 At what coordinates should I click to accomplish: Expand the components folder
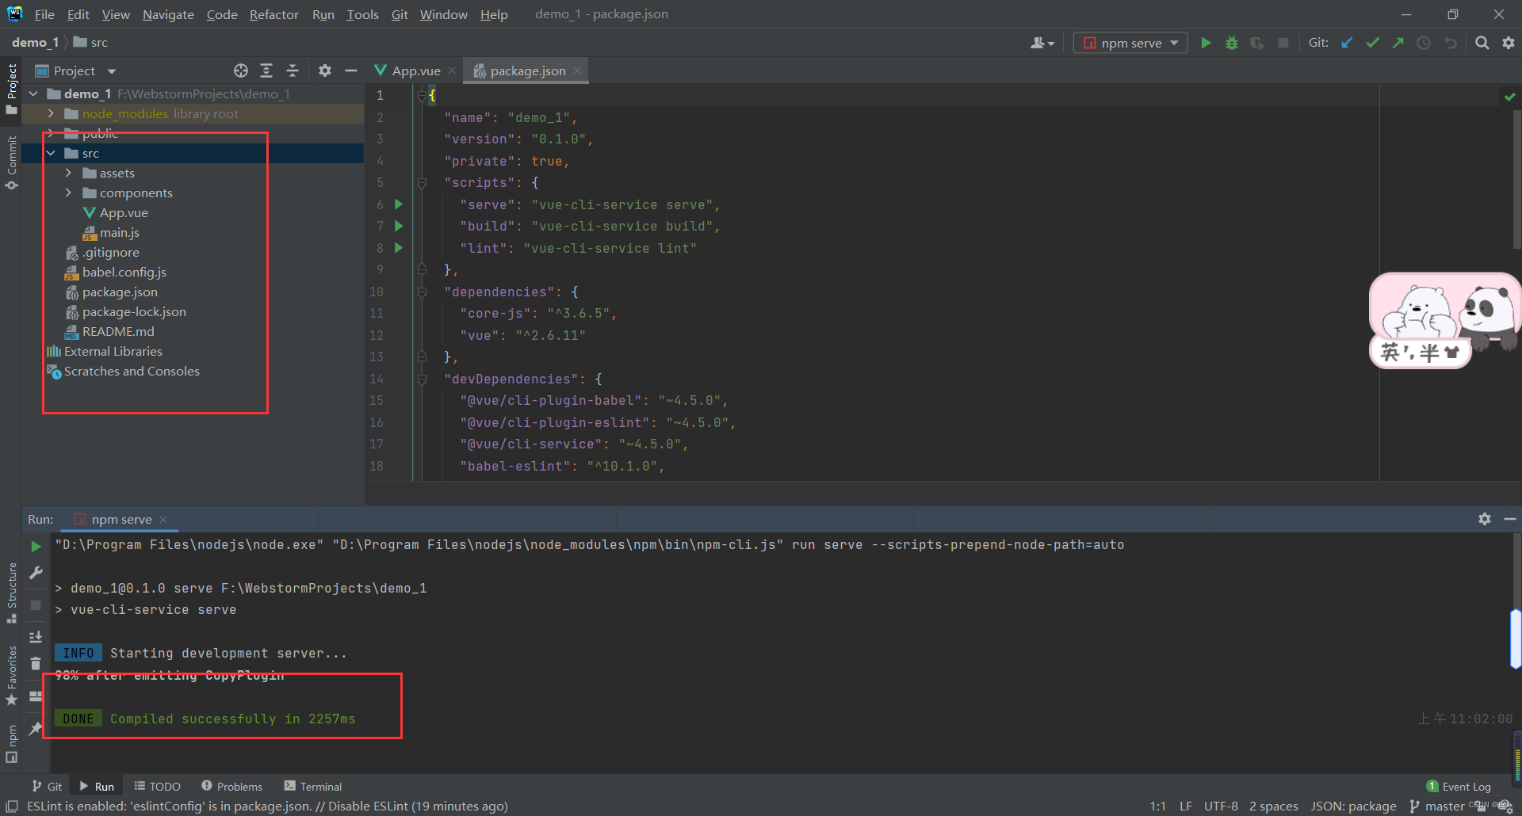[69, 193]
